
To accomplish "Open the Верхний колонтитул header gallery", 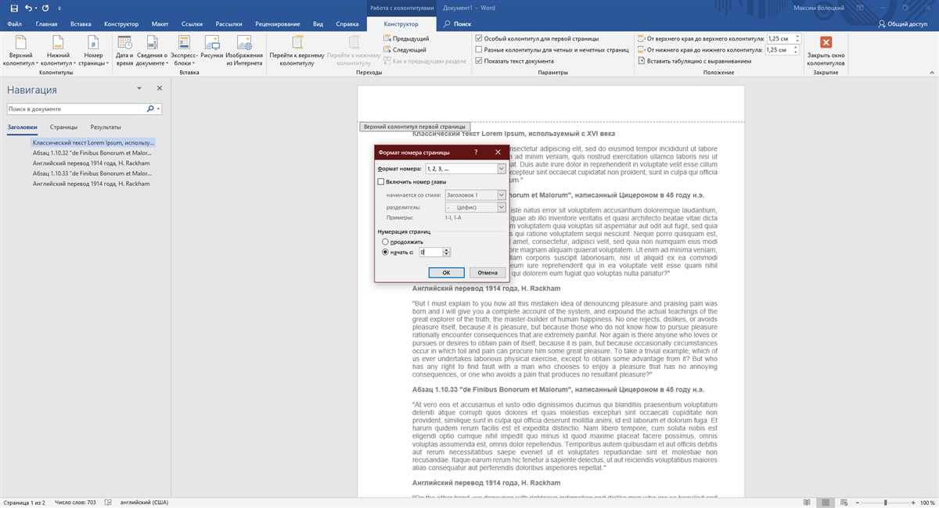I will pos(20,50).
